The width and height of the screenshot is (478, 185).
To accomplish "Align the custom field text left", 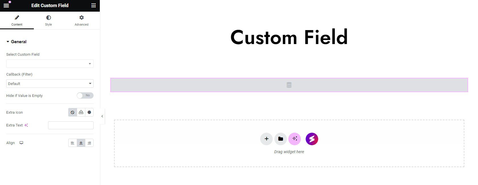I will (73, 143).
